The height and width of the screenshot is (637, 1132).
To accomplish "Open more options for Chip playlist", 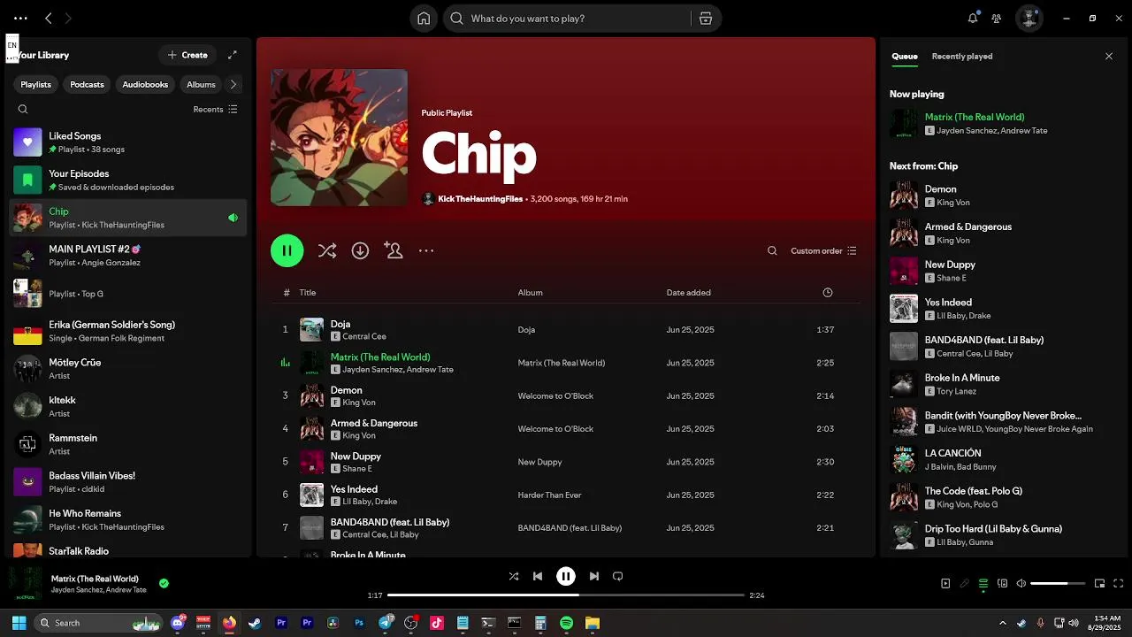I will point(426,250).
